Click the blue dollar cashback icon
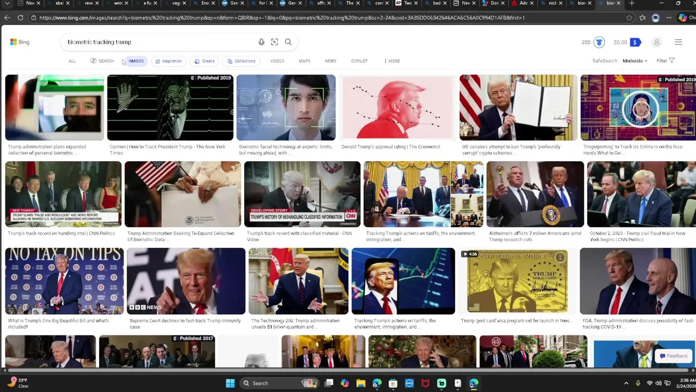The image size is (696, 392). coord(635,42)
